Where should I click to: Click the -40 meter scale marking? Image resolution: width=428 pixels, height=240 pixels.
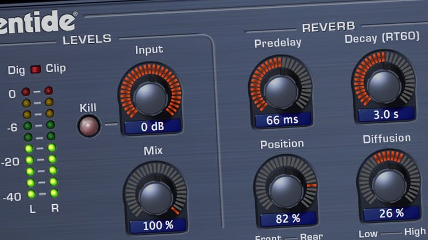(12, 197)
